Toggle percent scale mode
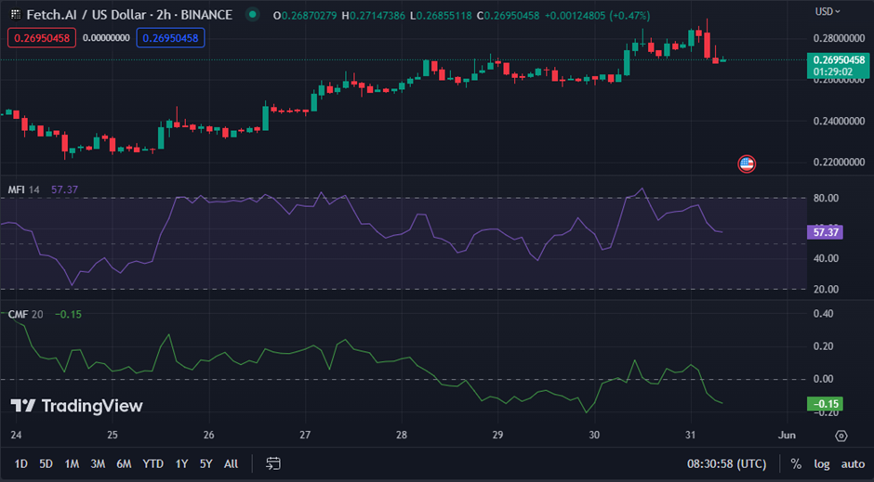Viewport: 874px width, 482px height. [x=796, y=463]
